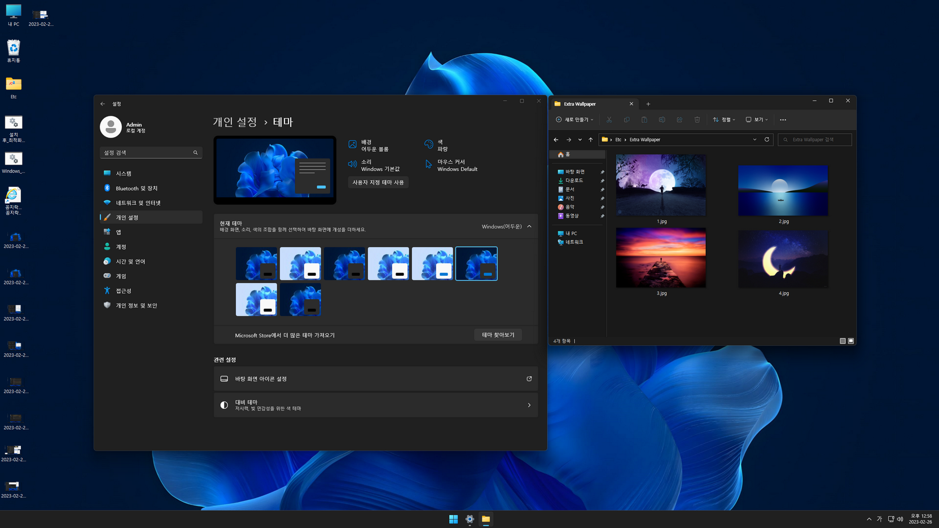Open the three-dots See more menu in Explorer
939x528 pixels.
click(783, 120)
